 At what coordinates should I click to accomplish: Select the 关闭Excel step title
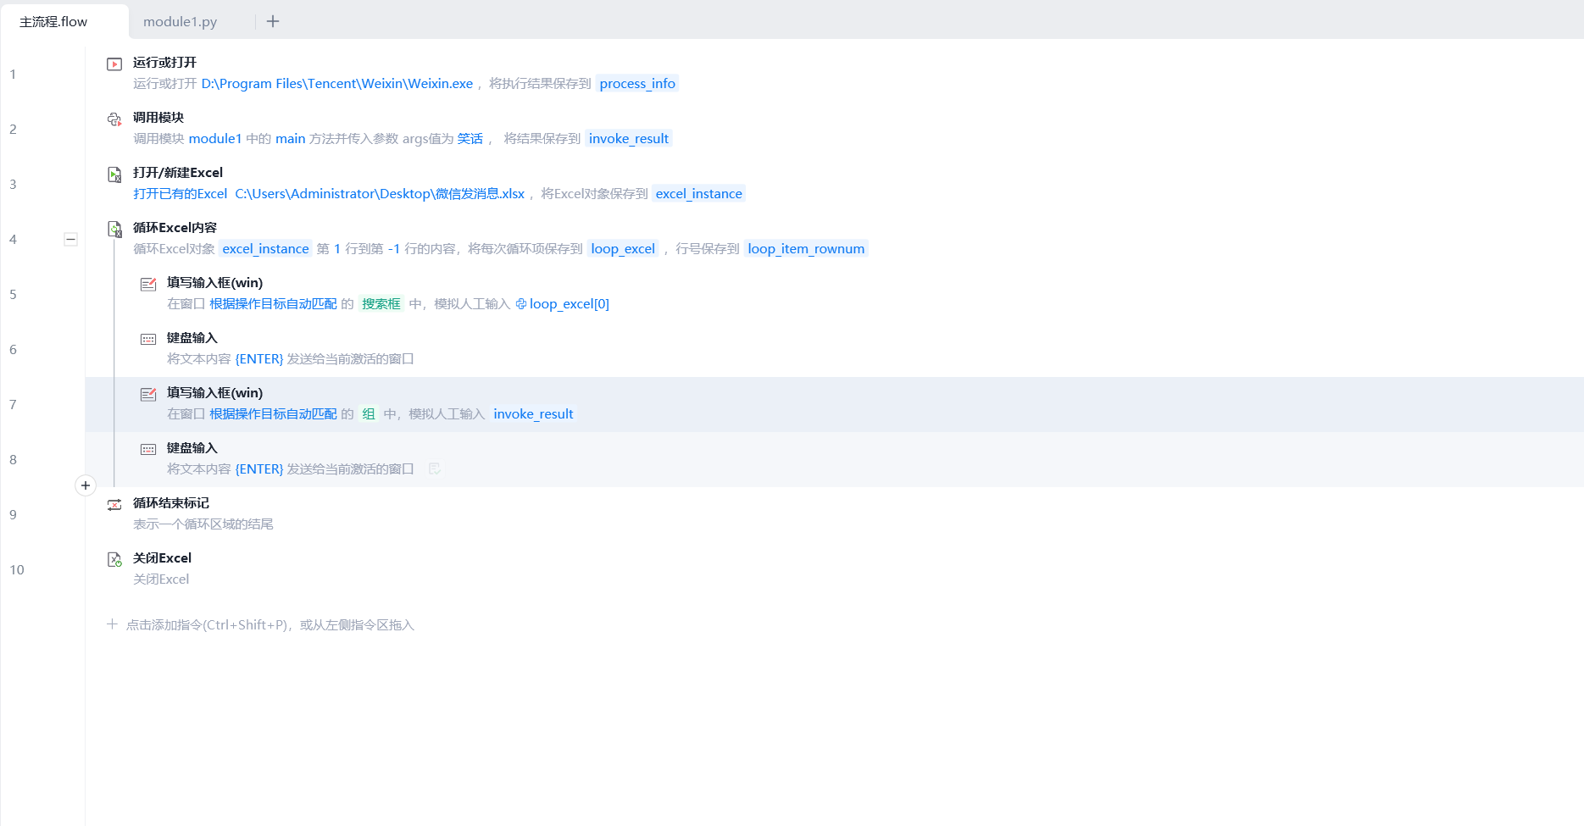162,558
